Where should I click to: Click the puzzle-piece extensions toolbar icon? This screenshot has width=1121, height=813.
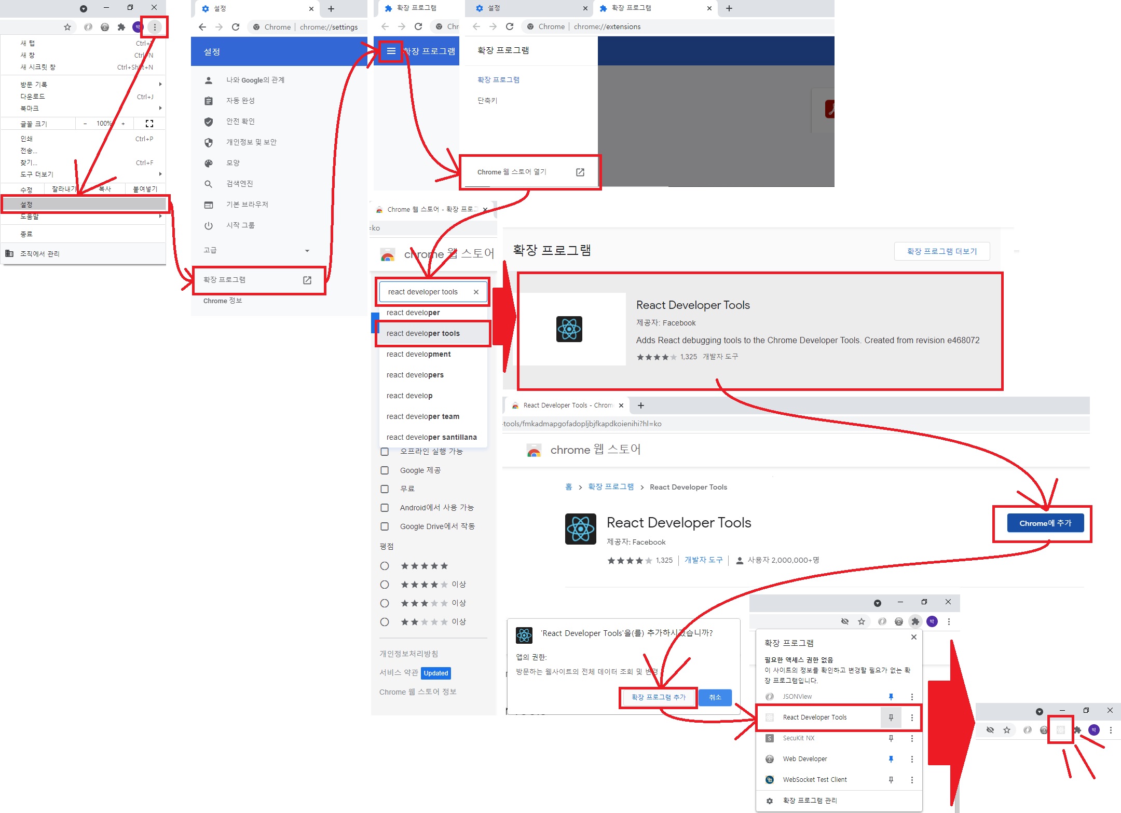pos(915,621)
